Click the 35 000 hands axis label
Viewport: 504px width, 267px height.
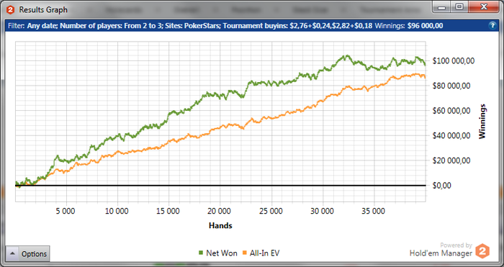point(374,211)
